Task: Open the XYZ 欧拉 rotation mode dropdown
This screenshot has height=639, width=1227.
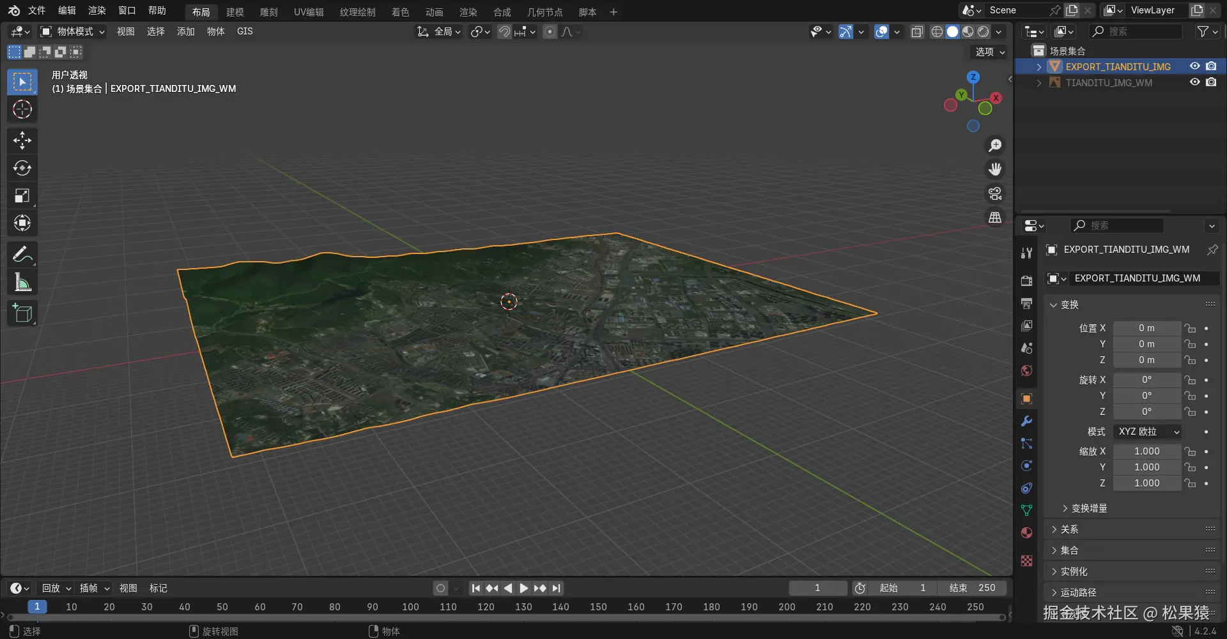Action: pos(1147,432)
